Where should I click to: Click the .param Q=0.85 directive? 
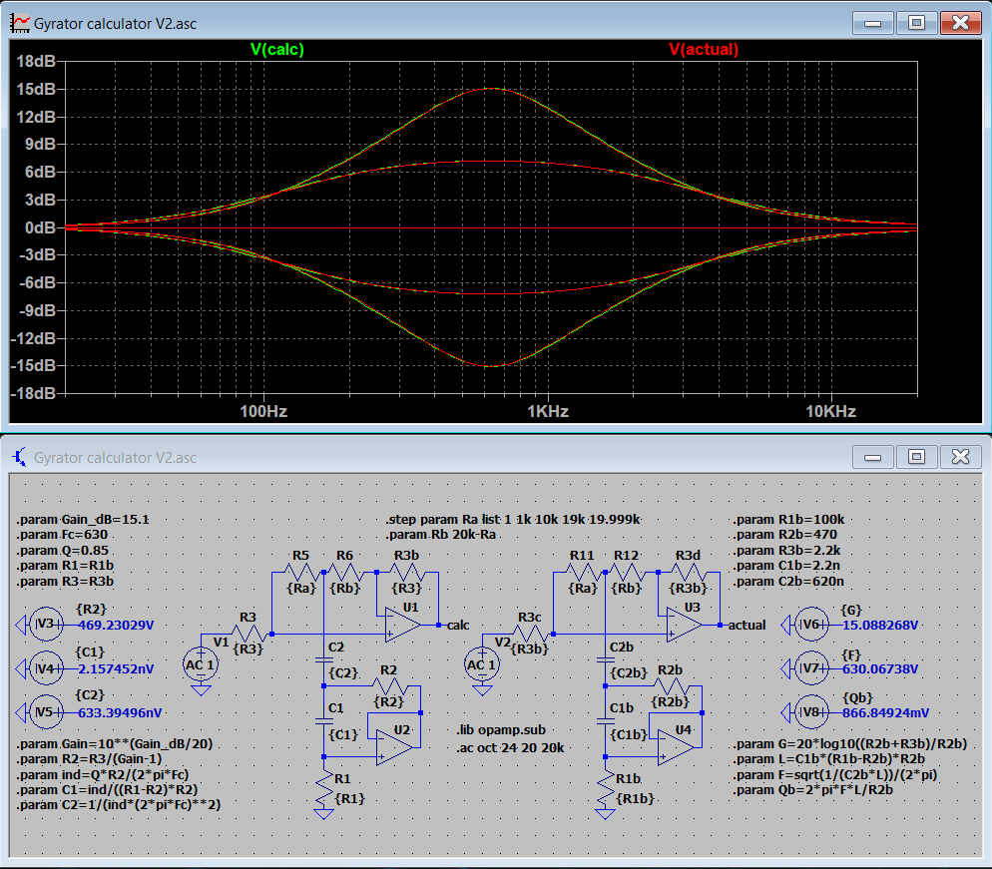63,551
